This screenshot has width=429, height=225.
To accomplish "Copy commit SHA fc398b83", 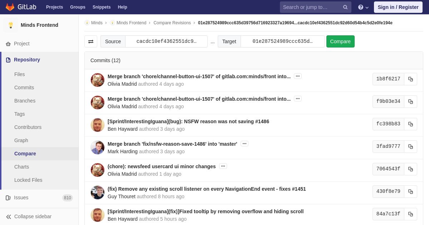I will pyautogui.click(x=410, y=124).
